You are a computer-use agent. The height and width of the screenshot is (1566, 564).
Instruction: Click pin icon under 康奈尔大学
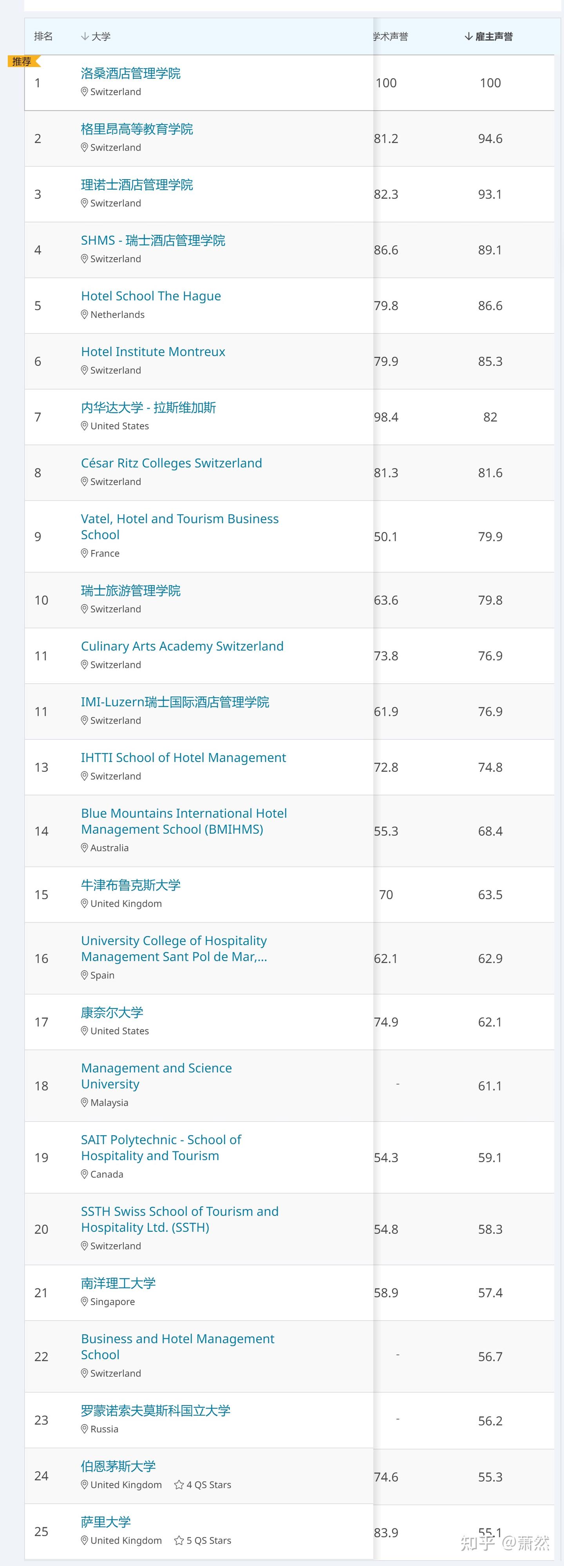click(x=84, y=1031)
